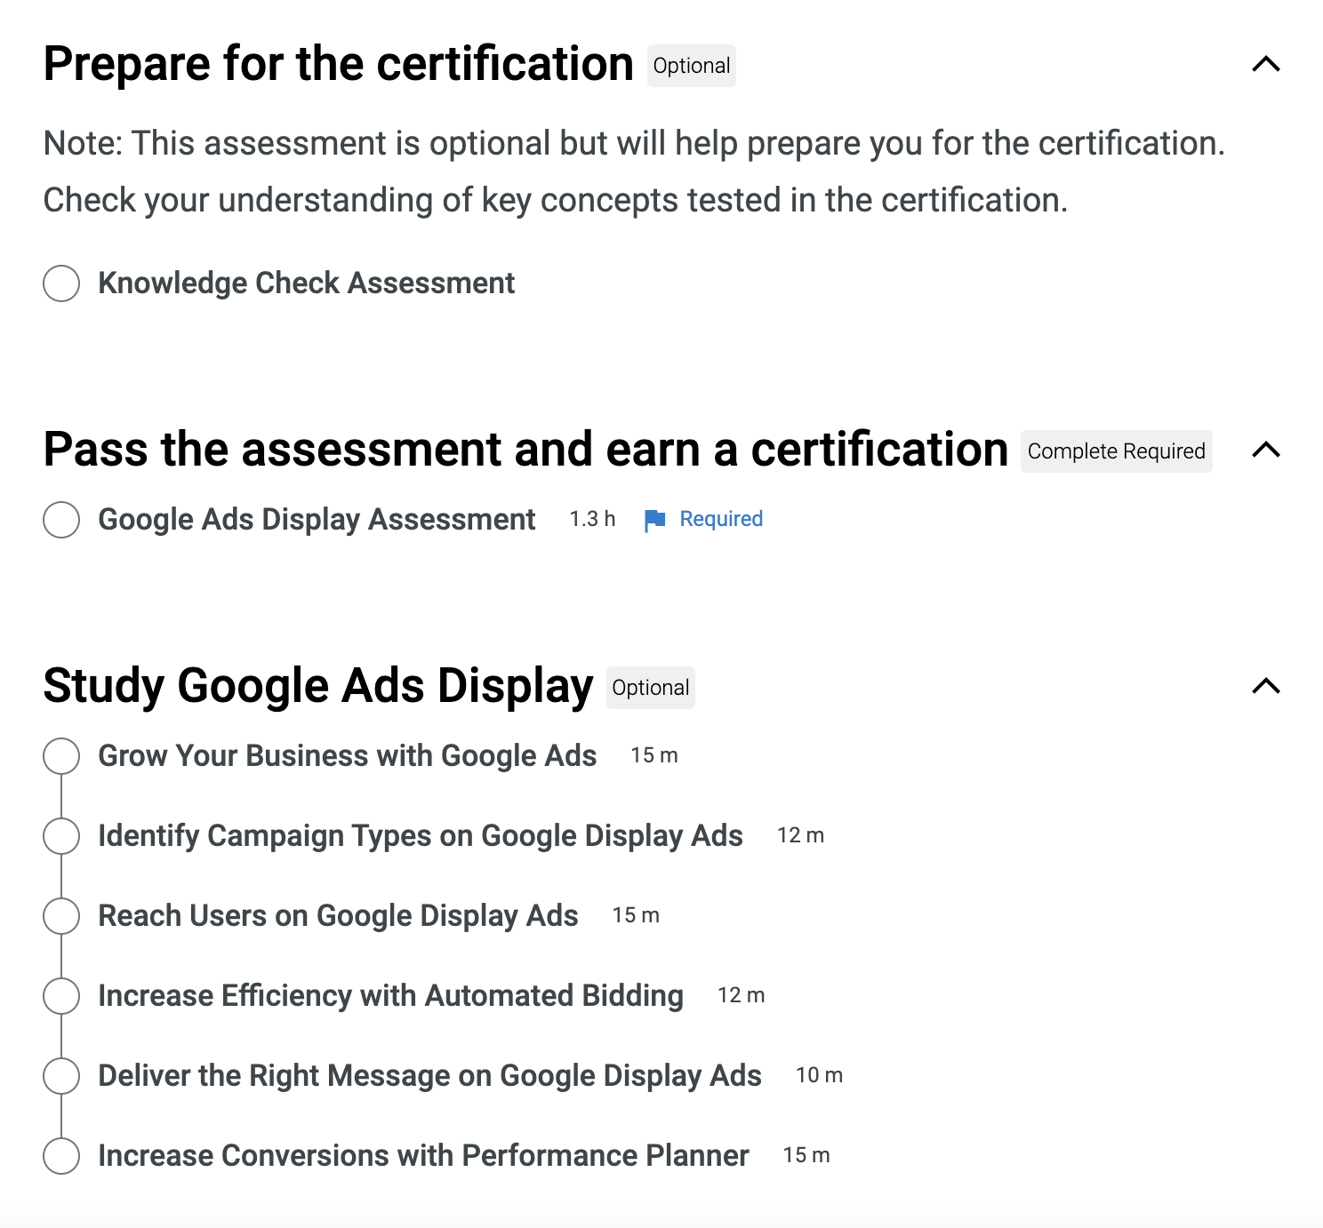Click circle next to Increase Conversions with Performance Planner
This screenshot has height=1228, width=1323.
coord(61,1156)
